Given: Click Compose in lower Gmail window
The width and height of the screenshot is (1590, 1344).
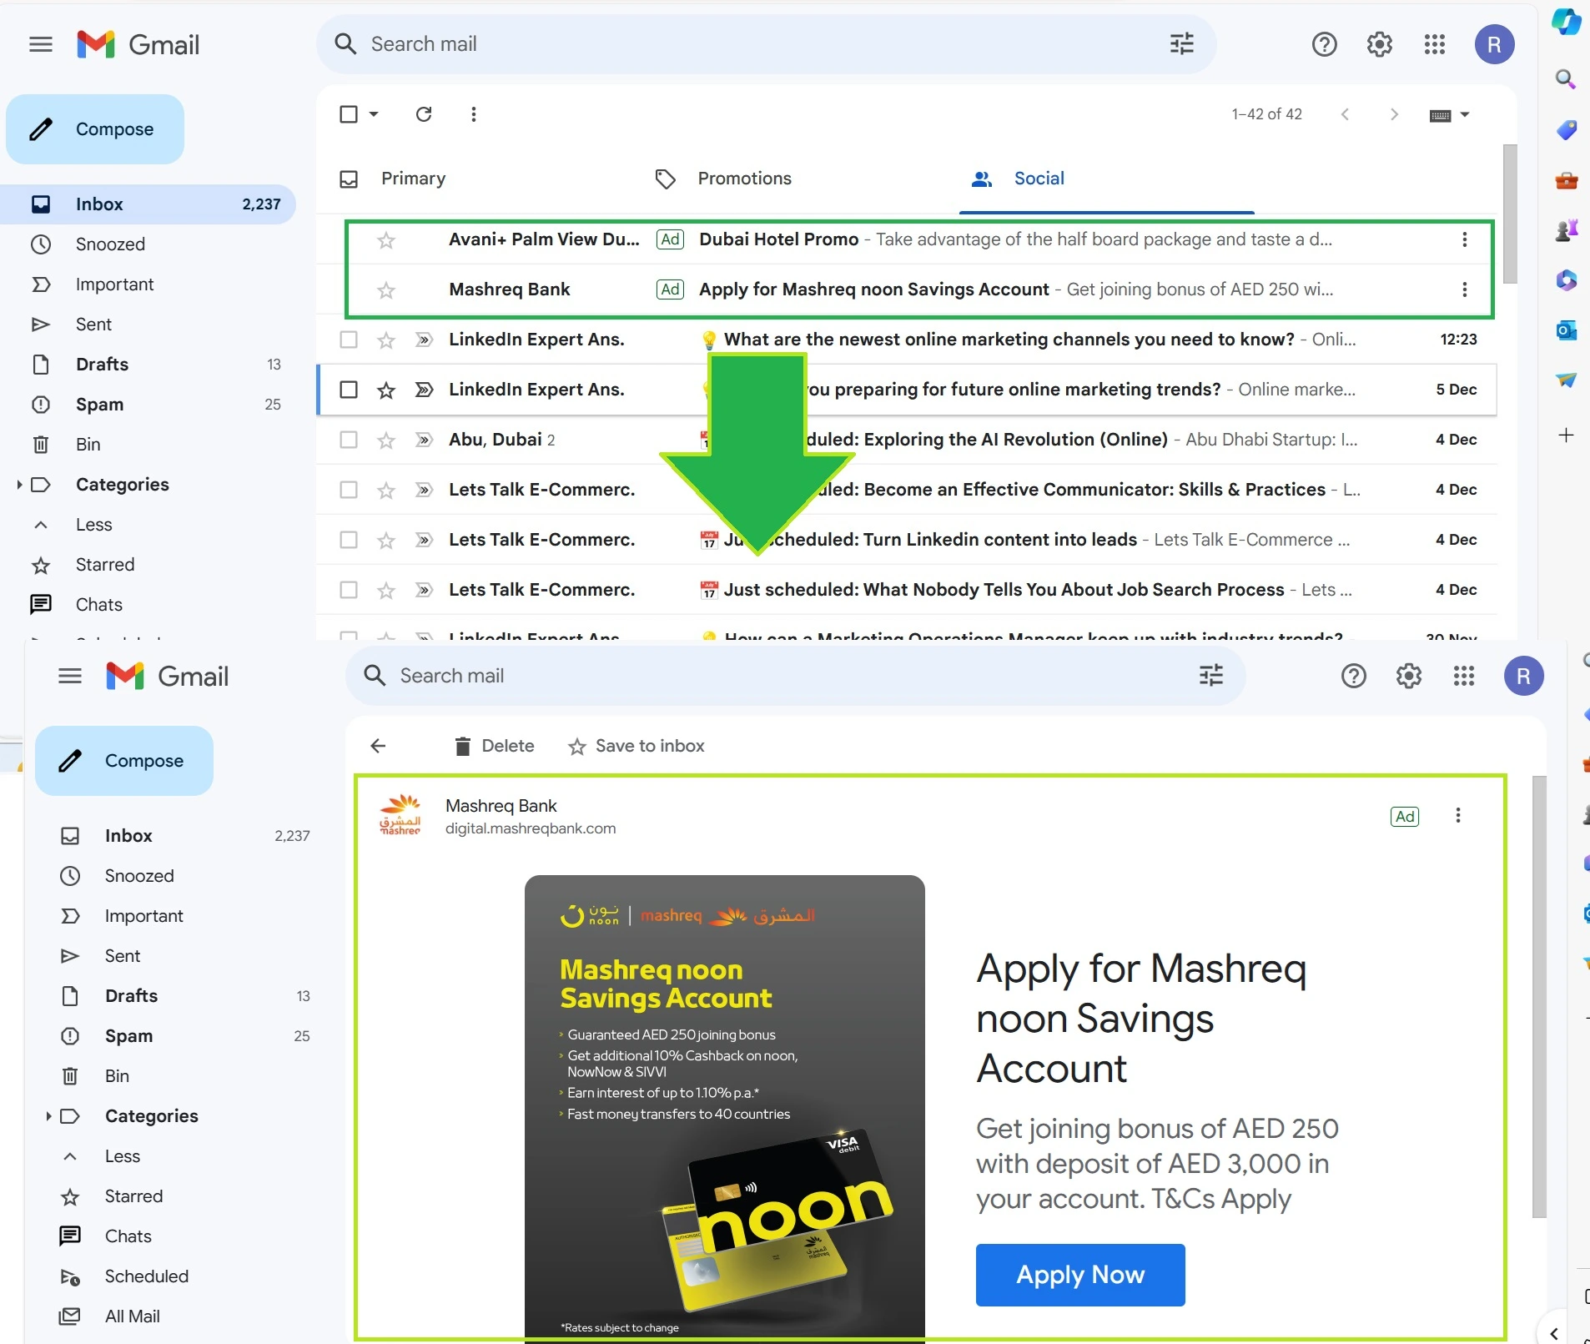Looking at the screenshot, I should pos(124,761).
